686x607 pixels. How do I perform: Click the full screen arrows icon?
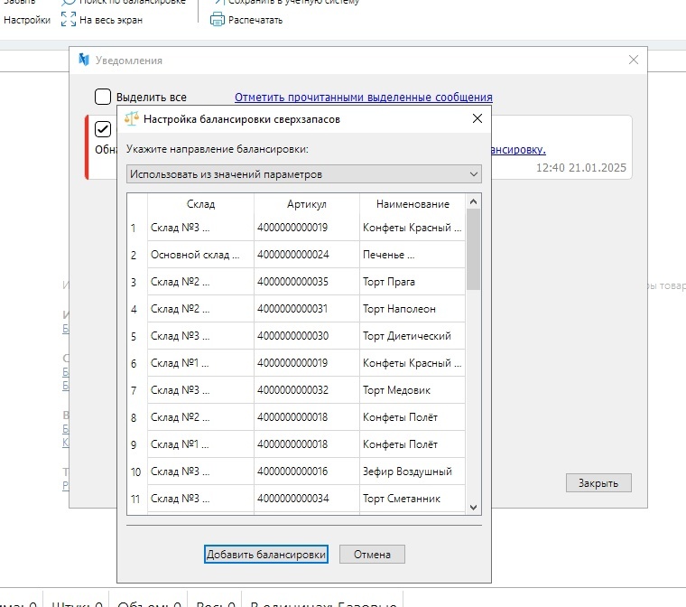pyautogui.click(x=69, y=19)
